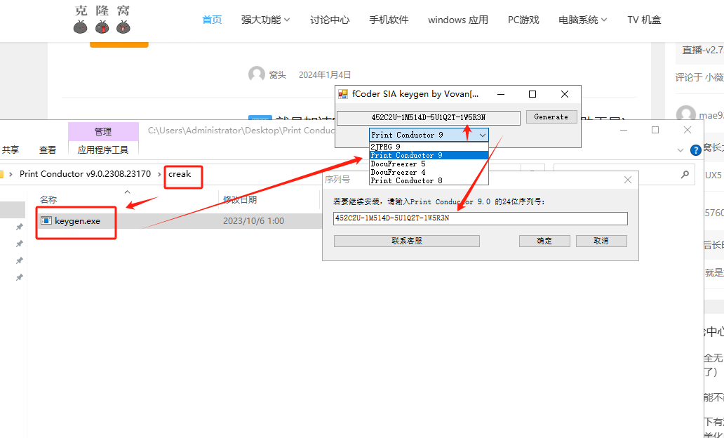Open the 查看 ribbon tab in Explorer
This screenshot has width=724, height=438.
(x=48, y=150)
